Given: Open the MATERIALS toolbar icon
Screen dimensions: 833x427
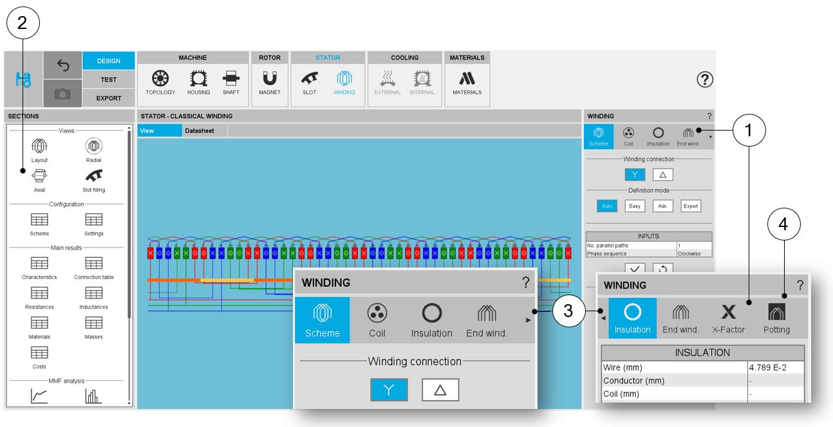Looking at the screenshot, I should click(467, 84).
